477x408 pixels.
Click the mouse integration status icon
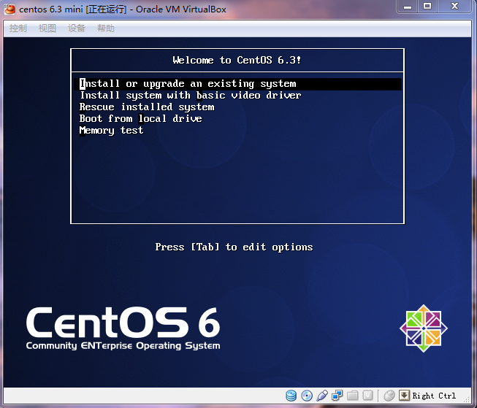(x=389, y=396)
